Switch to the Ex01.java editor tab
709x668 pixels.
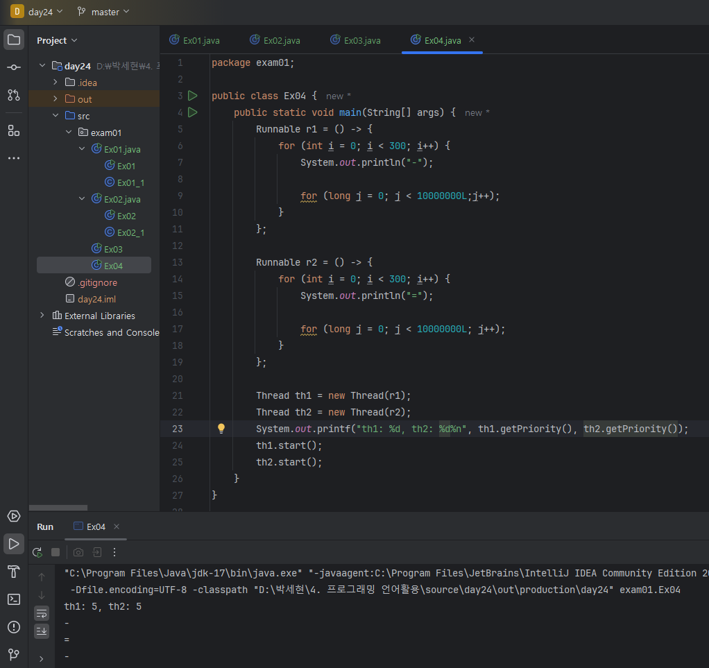tap(194, 40)
